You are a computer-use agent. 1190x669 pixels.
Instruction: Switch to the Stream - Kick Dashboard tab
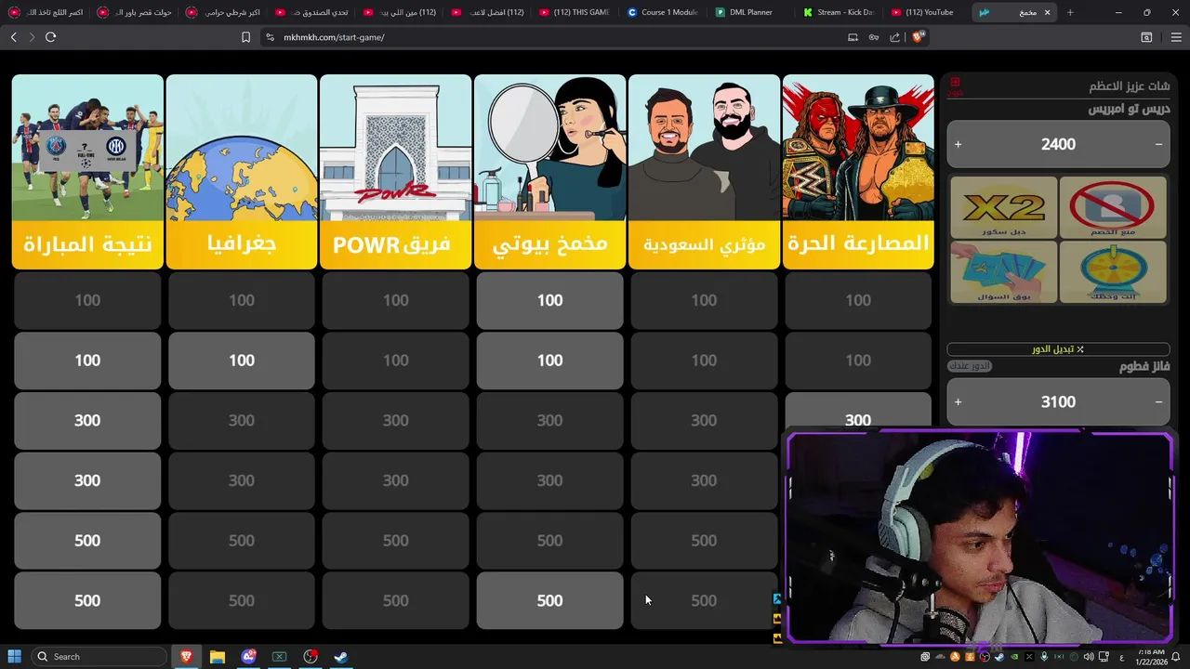[x=839, y=12]
